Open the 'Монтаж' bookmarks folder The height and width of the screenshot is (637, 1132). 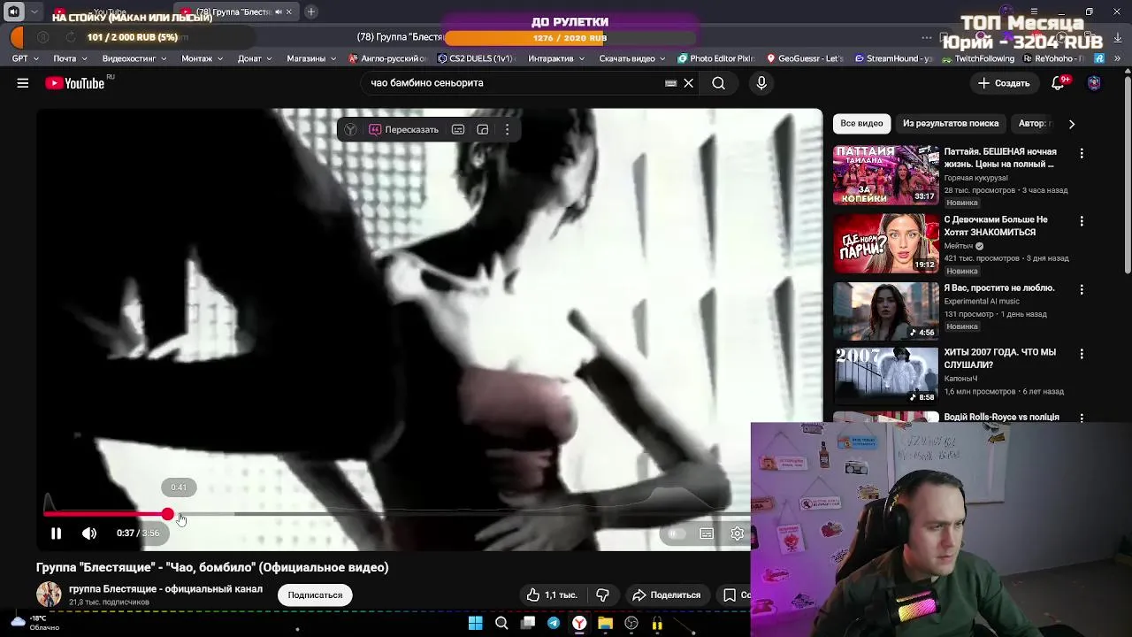(203, 58)
